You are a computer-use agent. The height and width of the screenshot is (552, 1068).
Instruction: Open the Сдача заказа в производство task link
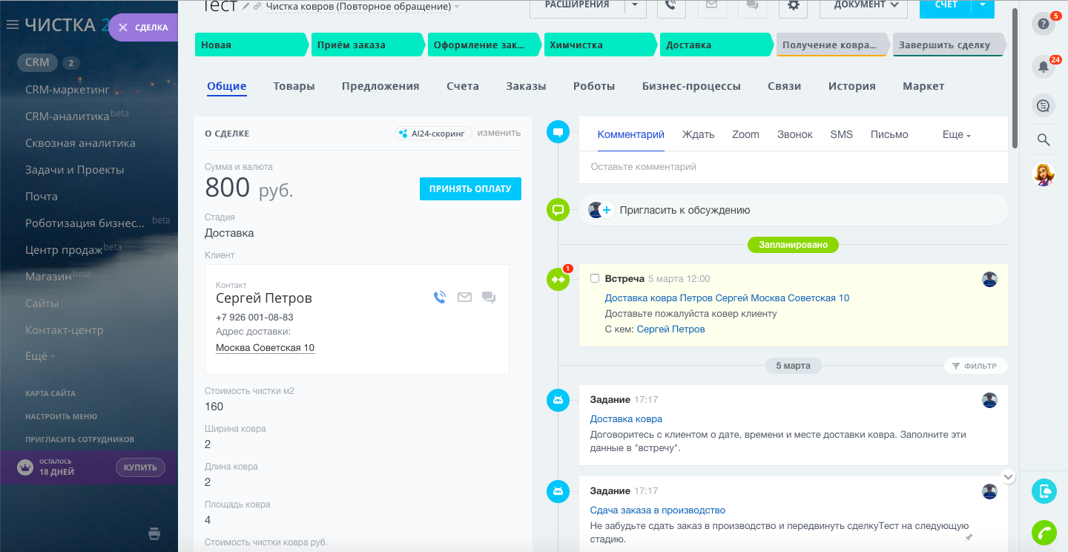(658, 510)
